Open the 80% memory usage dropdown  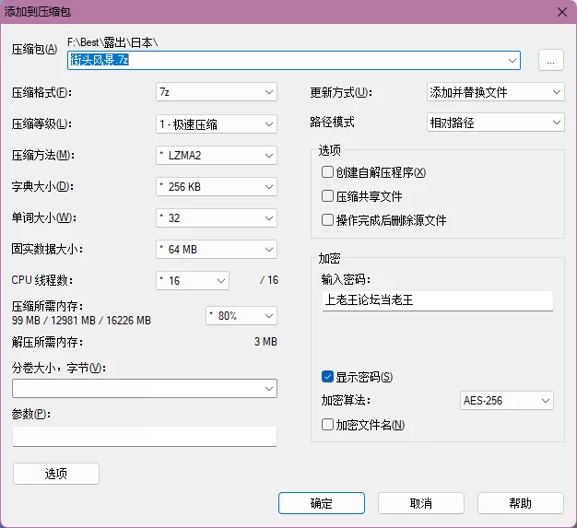tap(241, 316)
